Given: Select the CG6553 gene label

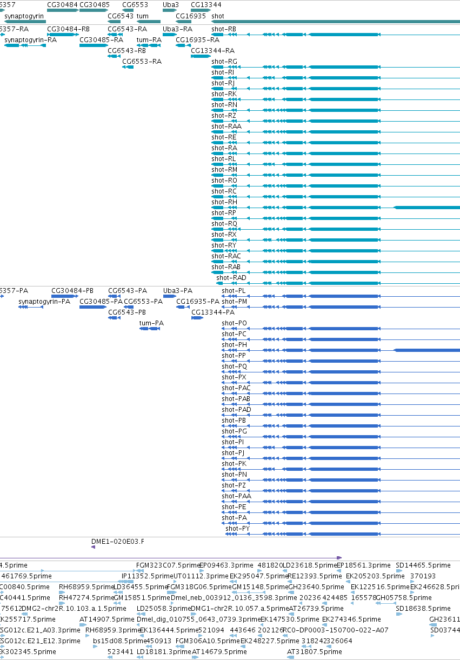Looking at the screenshot, I should pos(135,5).
